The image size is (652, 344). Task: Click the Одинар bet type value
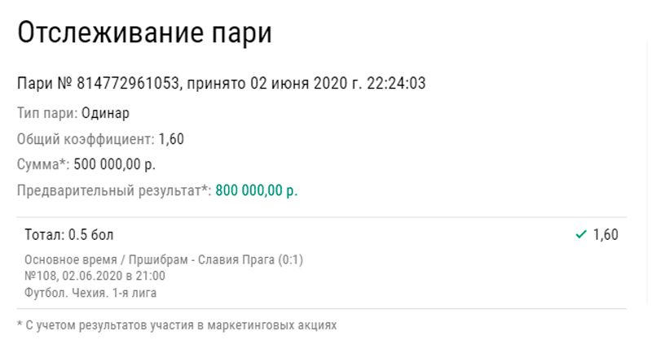105,113
